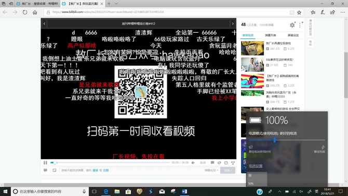
Task: Mute the video player volume icon
Action: point(193,163)
